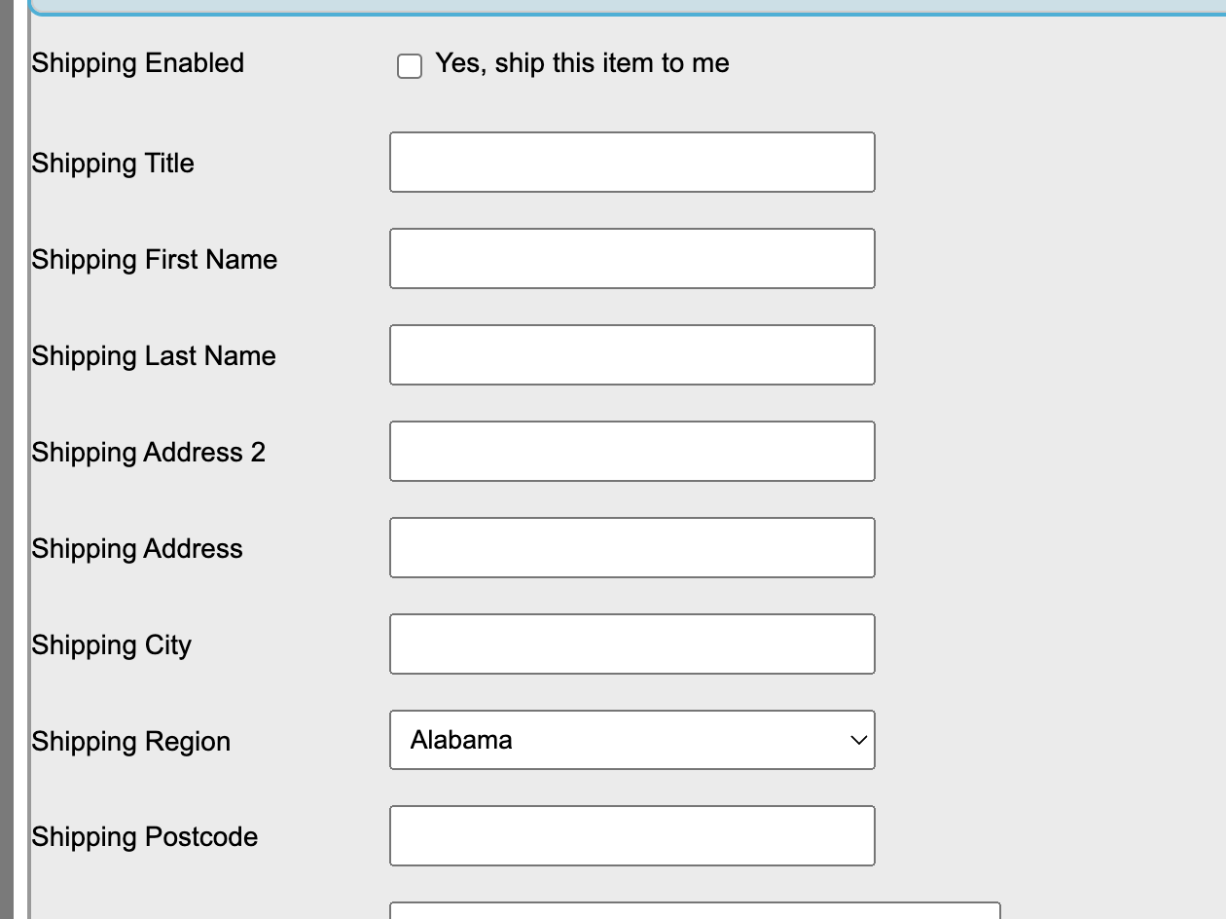Click the "Shipping Last Name" label
1226x919 pixels.
pos(154,356)
